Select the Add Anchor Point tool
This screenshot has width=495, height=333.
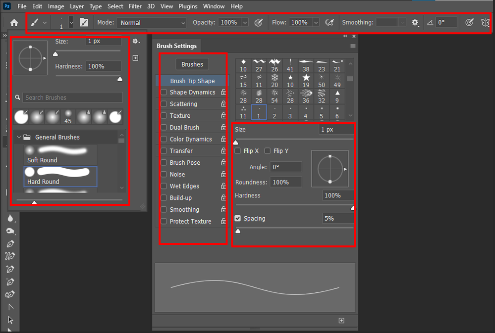(10, 269)
